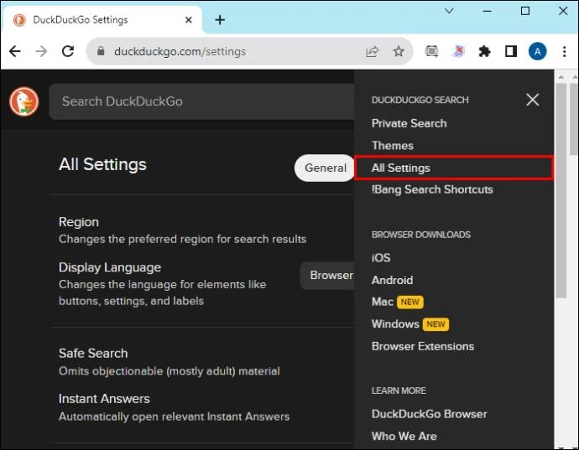Click the Instant Answers setting label
Image resolution: width=579 pixels, height=450 pixels.
pyautogui.click(x=104, y=399)
